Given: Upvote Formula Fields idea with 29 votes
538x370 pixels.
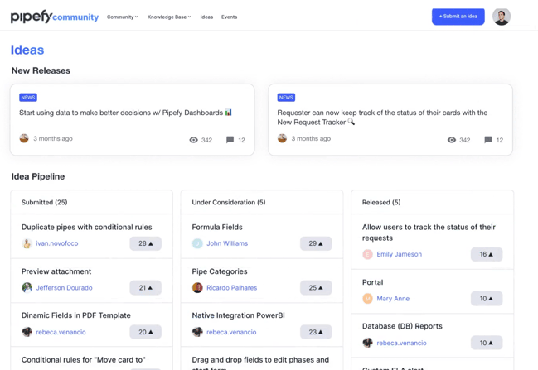Looking at the screenshot, I should pyautogui.click(x=316, y=243).
